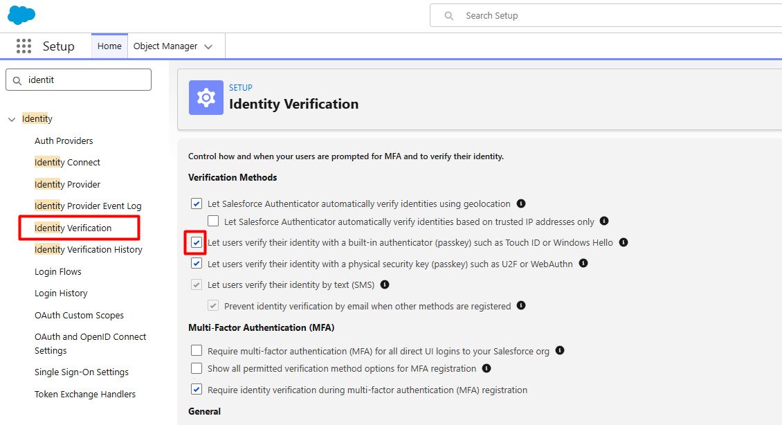Open OAuth Custom Scopes page
The height and width of the screenshot is (425, 782).
[79, 315]
